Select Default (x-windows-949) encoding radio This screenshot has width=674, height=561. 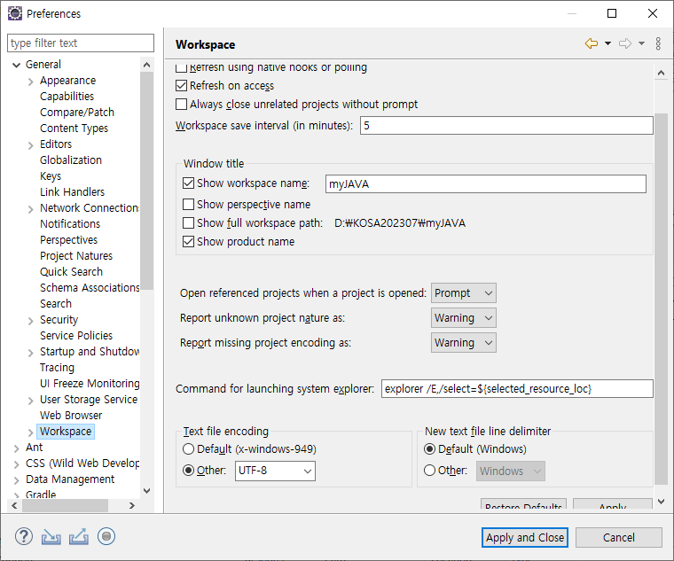coord(188,448)
